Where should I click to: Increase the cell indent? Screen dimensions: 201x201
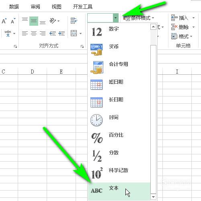coord(62,33)
